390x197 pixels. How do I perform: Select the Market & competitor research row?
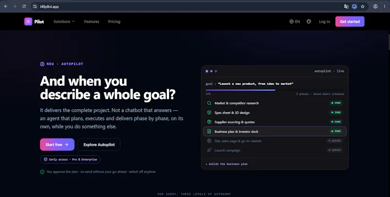pyautogui.click(x=275, y=103)
